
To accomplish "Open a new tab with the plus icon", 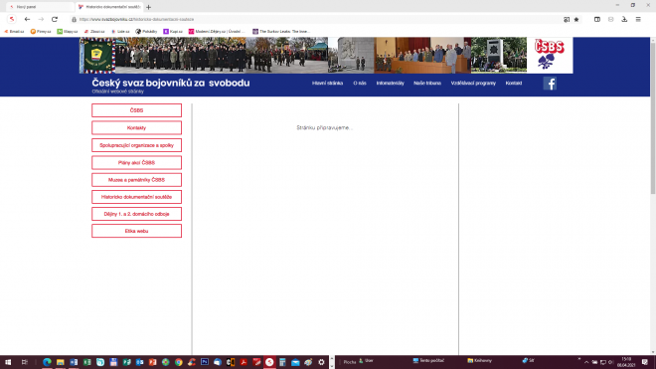I will 148,7.
